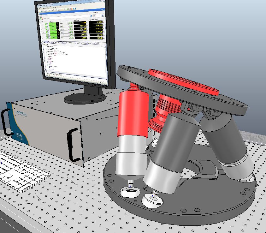Click the red-green icon above axis table
Viewport: 266px width, 233px height.
tap(41, 19)
